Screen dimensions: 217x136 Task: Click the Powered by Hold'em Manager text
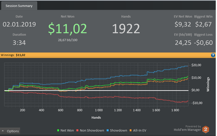point(187,128)
